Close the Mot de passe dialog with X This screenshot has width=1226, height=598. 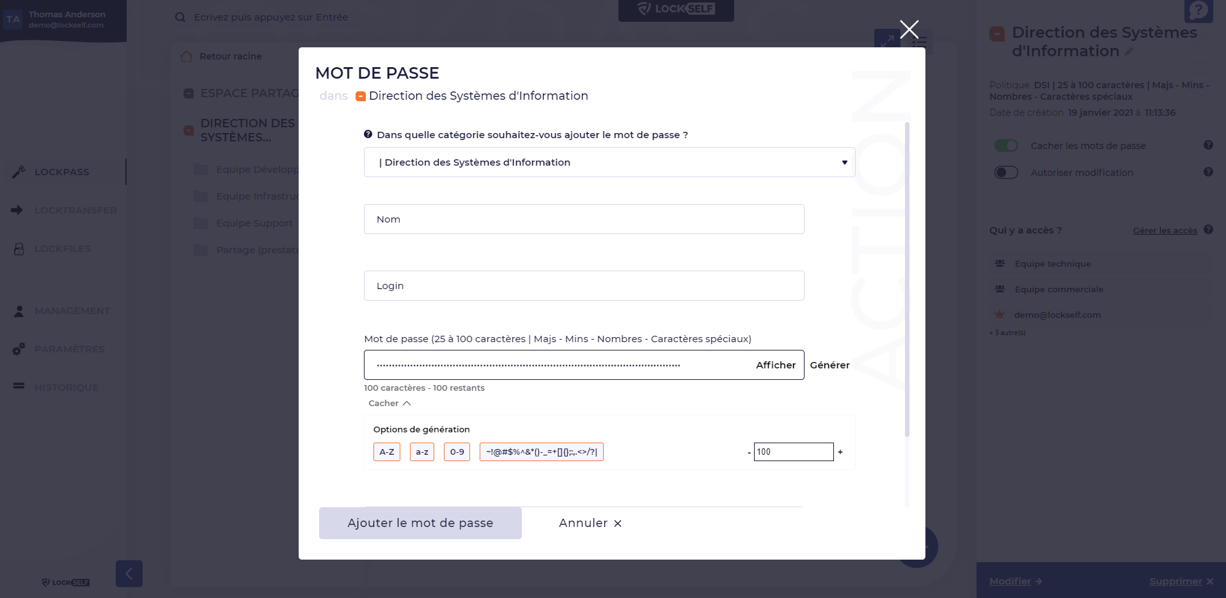coord(909,29)
